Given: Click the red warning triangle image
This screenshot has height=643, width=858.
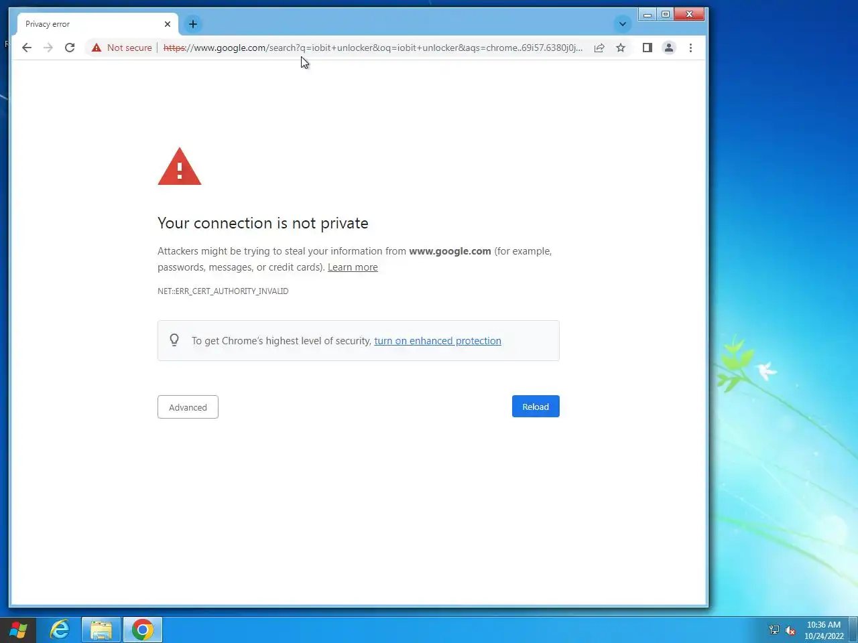Looking at the screenshot, I should click(180, 166).
